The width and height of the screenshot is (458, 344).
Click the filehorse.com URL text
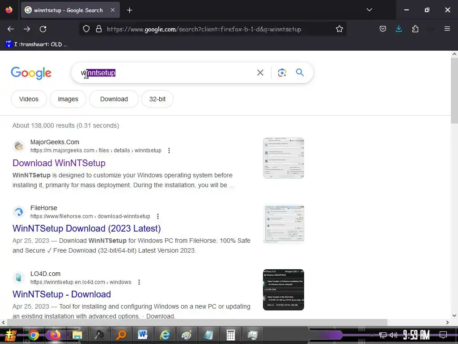click(90, 216)
